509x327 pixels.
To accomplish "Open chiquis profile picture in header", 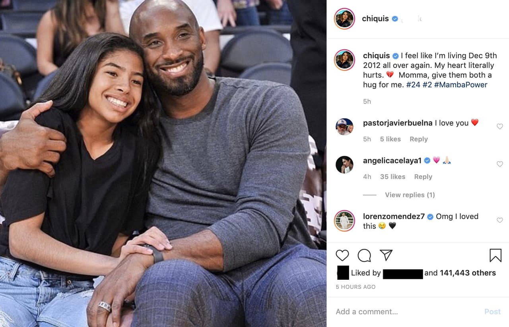I will (344, 19).
